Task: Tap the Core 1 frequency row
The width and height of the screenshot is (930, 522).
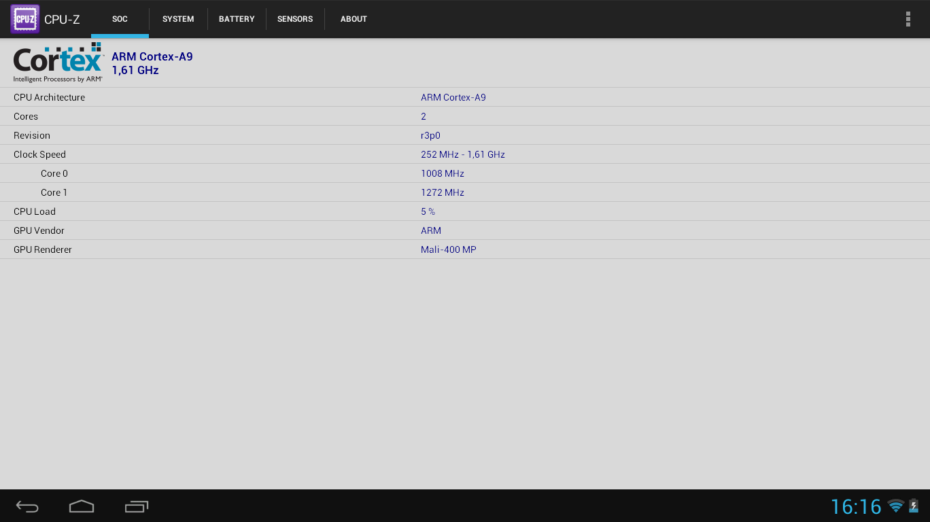Action: 465,192
